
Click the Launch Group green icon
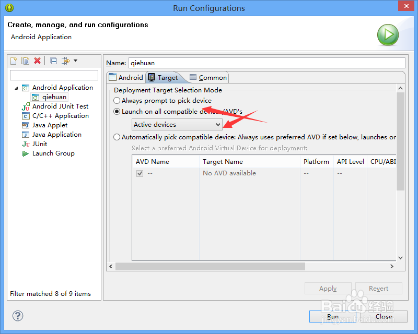click(25, 153)
